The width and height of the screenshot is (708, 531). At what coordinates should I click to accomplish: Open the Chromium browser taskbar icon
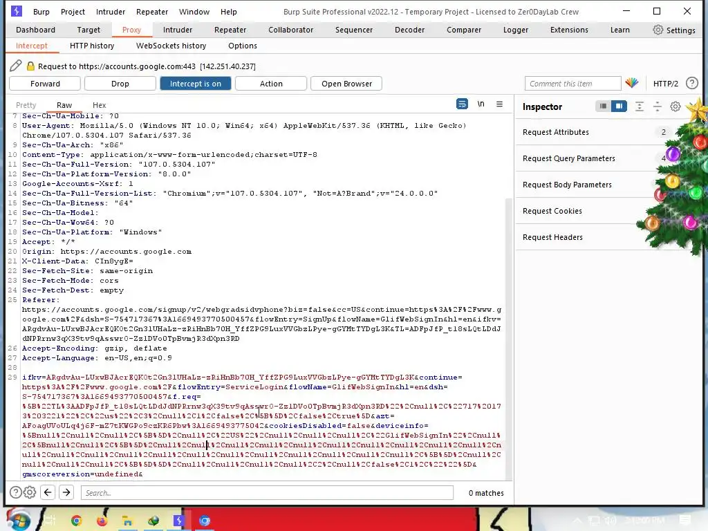[x=205, y=521]
